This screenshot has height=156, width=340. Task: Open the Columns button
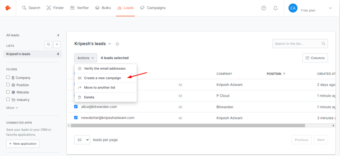(315, 58)
